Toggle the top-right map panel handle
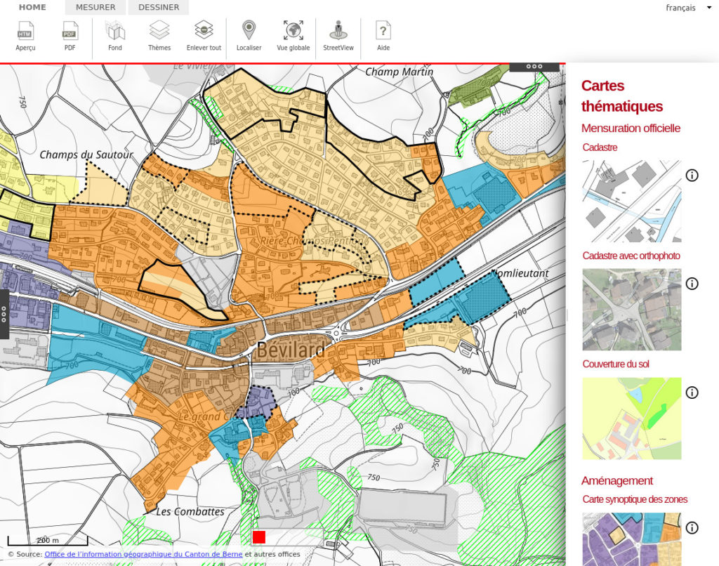The width and height of the screenshot is (719, 566). pos(534,67)
